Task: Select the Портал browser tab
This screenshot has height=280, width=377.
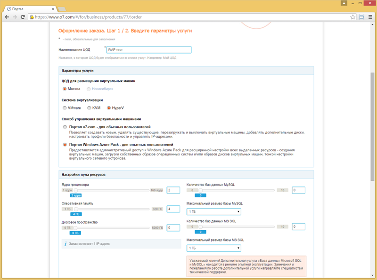Action: tap(30, 9)
